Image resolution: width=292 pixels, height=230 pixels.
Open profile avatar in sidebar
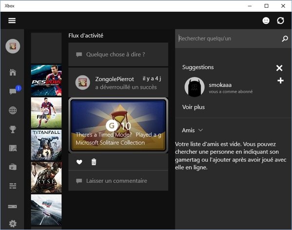pyautogui.click(x=13, y=46)
